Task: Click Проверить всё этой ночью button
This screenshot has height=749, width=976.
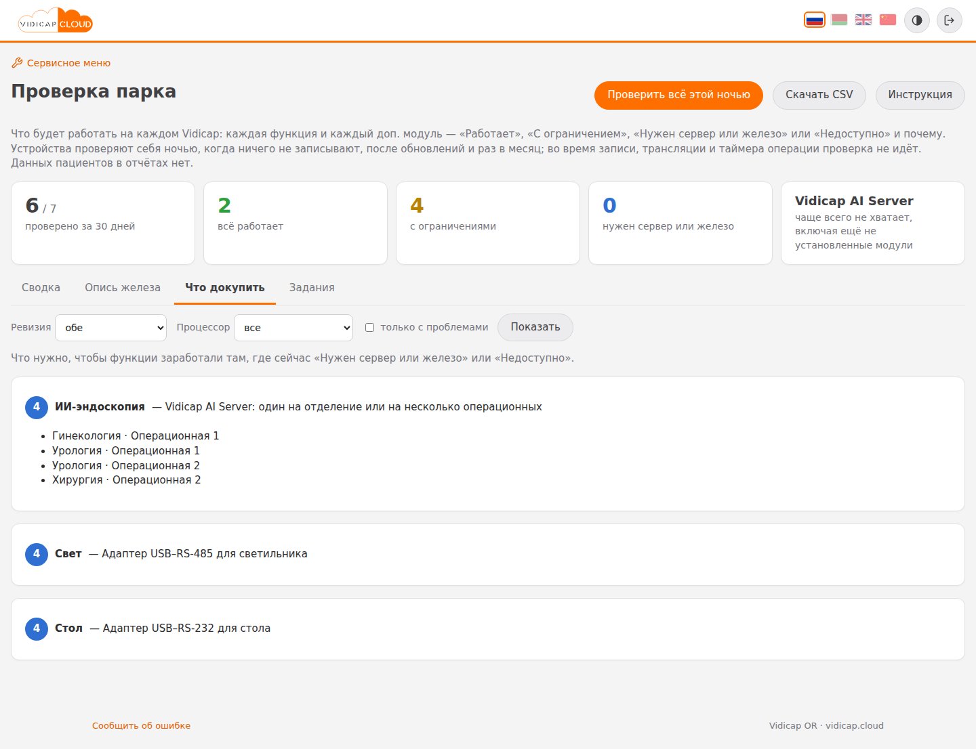Action: tap(678, 95)
